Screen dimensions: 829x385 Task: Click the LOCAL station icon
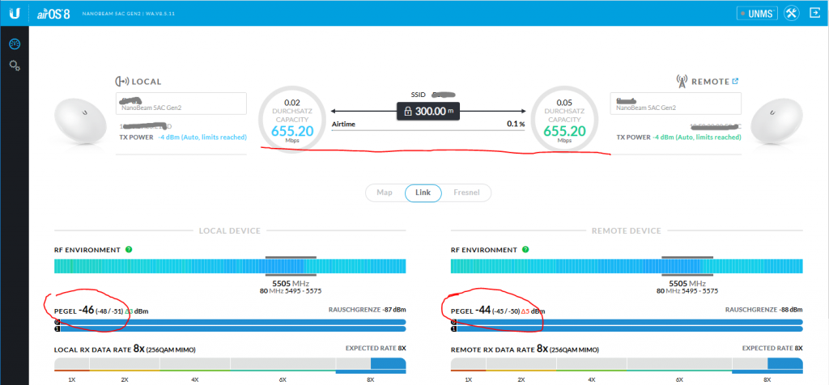122,82
